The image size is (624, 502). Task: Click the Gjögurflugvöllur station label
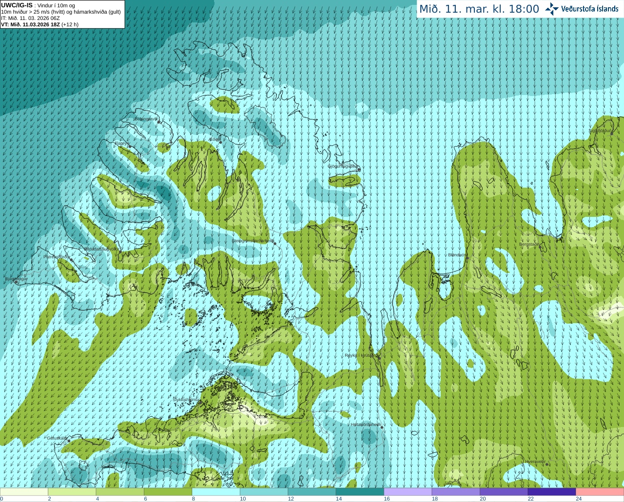tap(343, 166)
